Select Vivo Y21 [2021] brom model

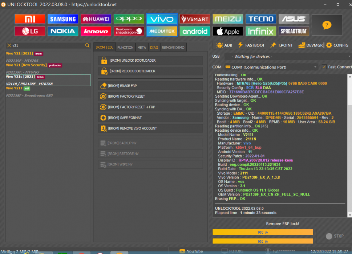(48, 57)
